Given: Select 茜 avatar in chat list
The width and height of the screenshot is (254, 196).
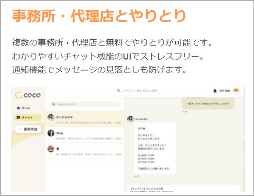Looking at the screenshot, I should coord(51,148).
